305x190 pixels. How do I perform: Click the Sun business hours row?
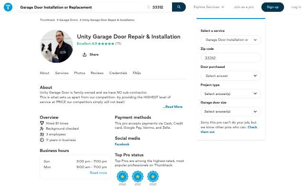75,161
